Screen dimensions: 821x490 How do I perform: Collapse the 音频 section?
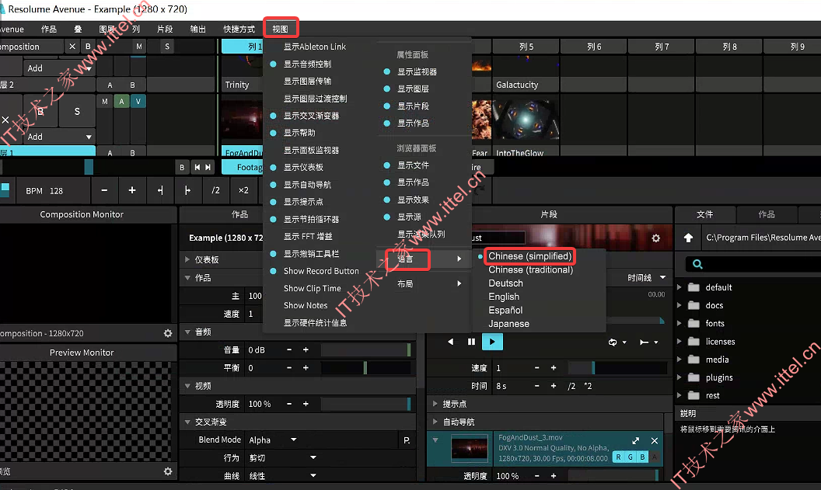point(187,332)
